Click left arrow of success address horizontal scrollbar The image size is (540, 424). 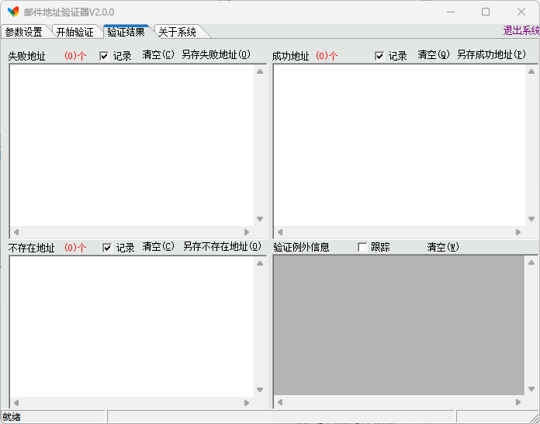[280, 232]
